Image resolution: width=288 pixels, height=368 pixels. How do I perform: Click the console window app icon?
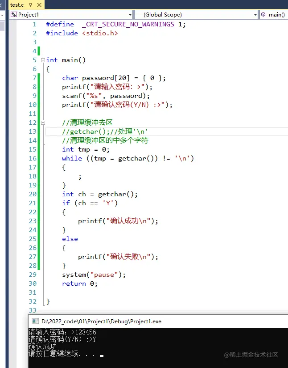click(x=35, y=321)
